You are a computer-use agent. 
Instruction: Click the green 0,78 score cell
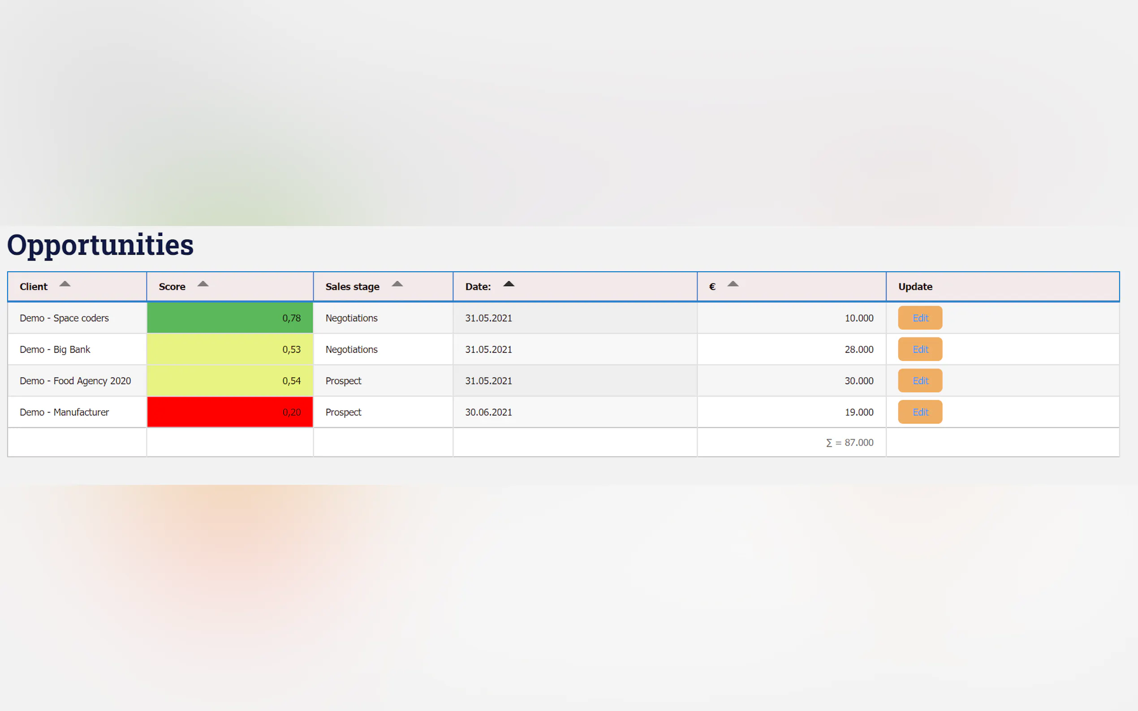[x=229, y=318]
